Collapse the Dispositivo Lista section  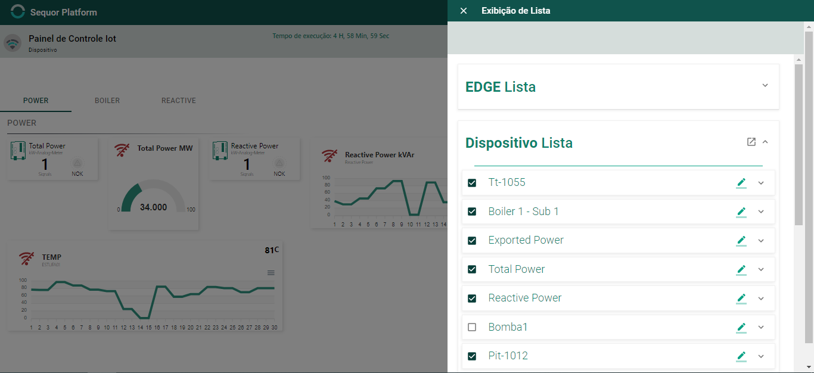point(765,142)
